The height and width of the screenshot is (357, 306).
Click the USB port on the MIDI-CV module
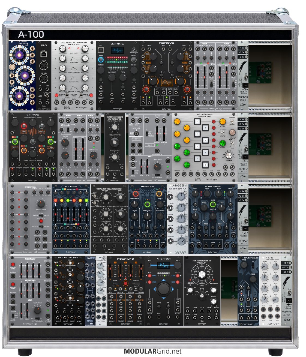pos(44,55)
